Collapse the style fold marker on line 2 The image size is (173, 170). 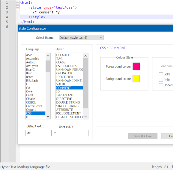click(18, 8)
